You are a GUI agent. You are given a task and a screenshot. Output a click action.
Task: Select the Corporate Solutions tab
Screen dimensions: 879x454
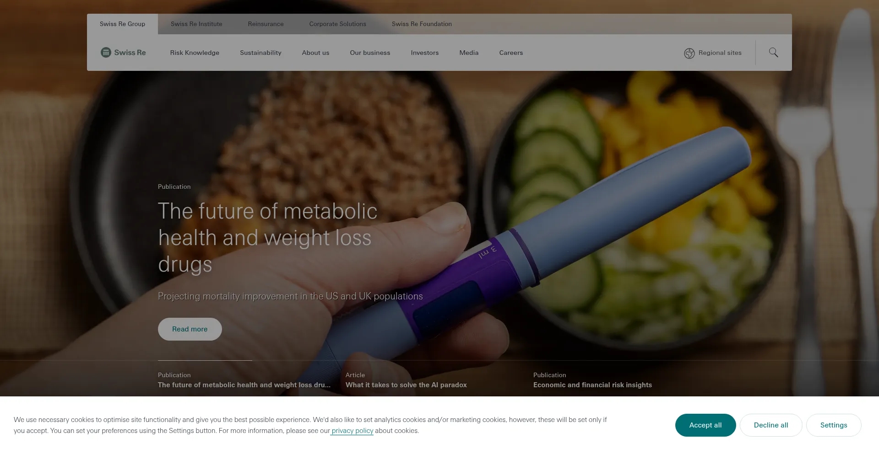tap(337, 24)
